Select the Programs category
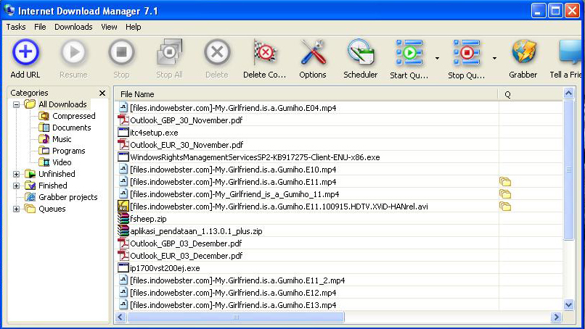 click(x=69, y=151)
